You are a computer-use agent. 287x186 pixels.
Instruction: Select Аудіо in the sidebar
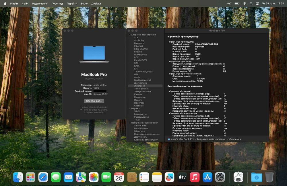(137, 77)
